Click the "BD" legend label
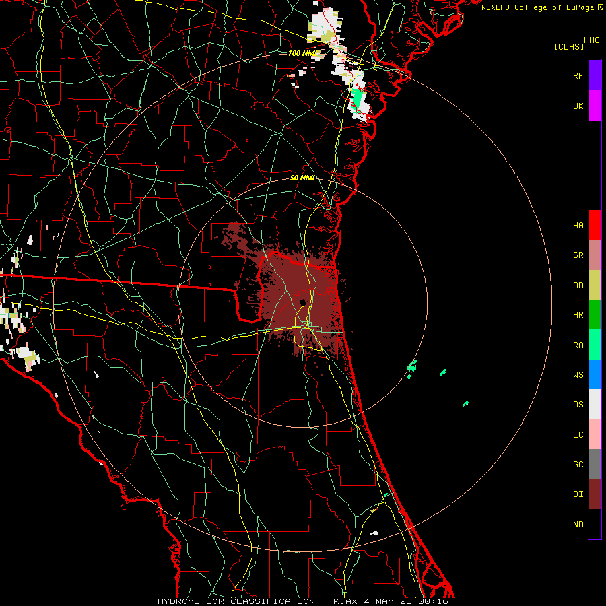 578,285
